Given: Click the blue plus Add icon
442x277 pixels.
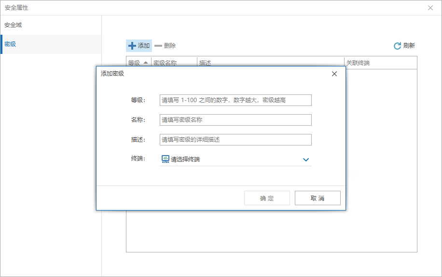Looking at the screenshot, I should [132, 46].
